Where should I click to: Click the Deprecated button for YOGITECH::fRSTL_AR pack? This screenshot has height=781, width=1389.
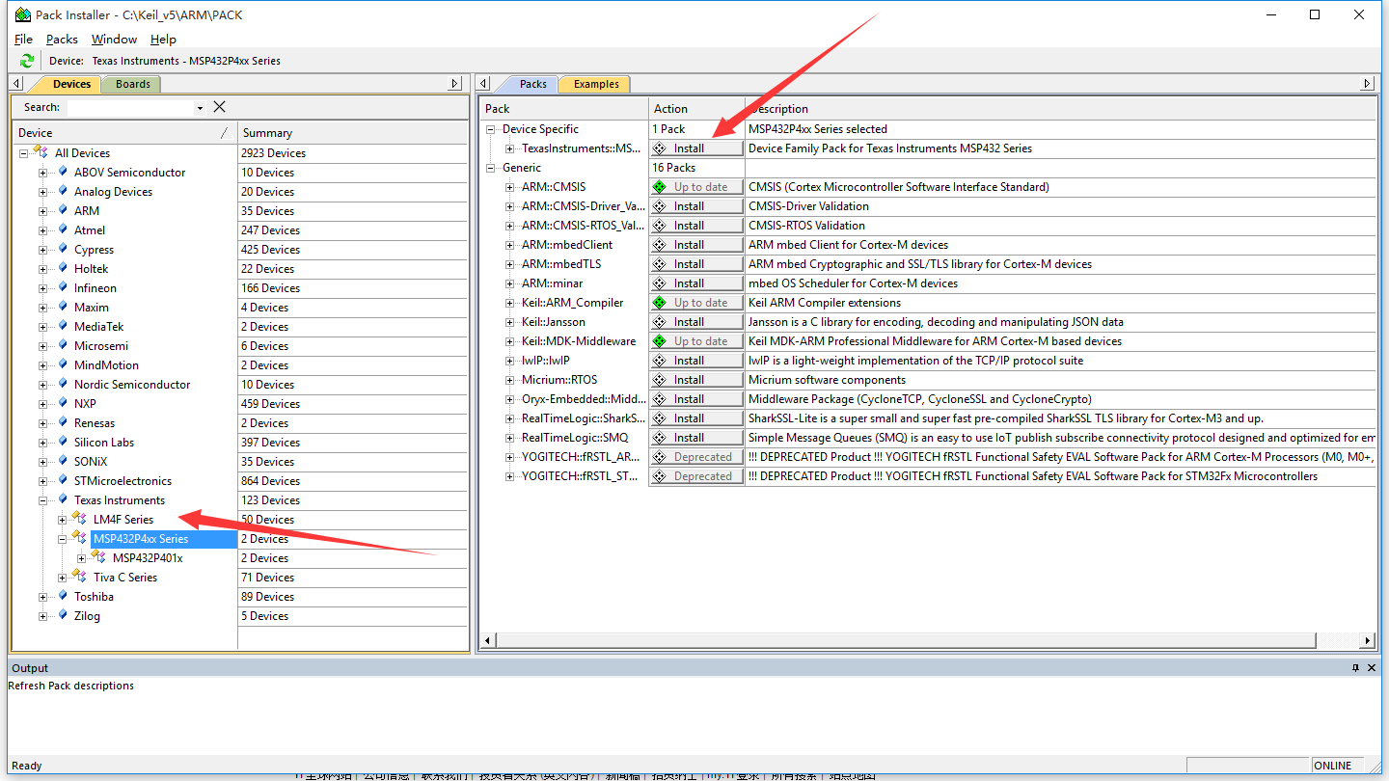[696, 457]
